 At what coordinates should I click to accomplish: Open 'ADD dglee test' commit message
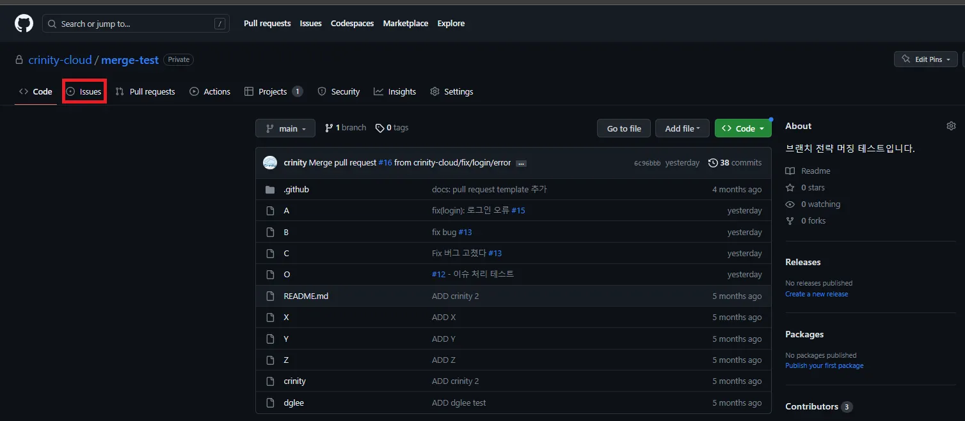pyautogui.click(x=459, y=403)
